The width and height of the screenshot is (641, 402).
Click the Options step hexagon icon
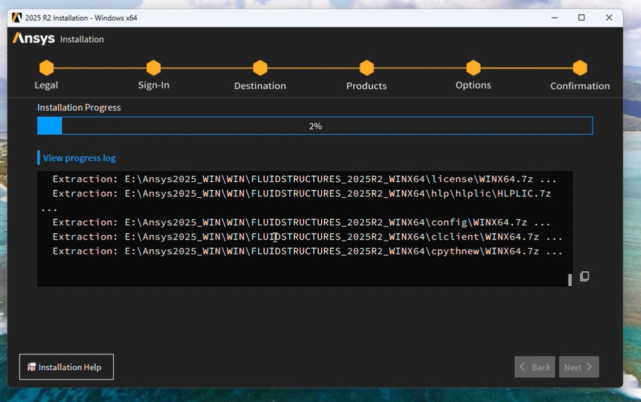pyautogui.click(x=473, y=68)
